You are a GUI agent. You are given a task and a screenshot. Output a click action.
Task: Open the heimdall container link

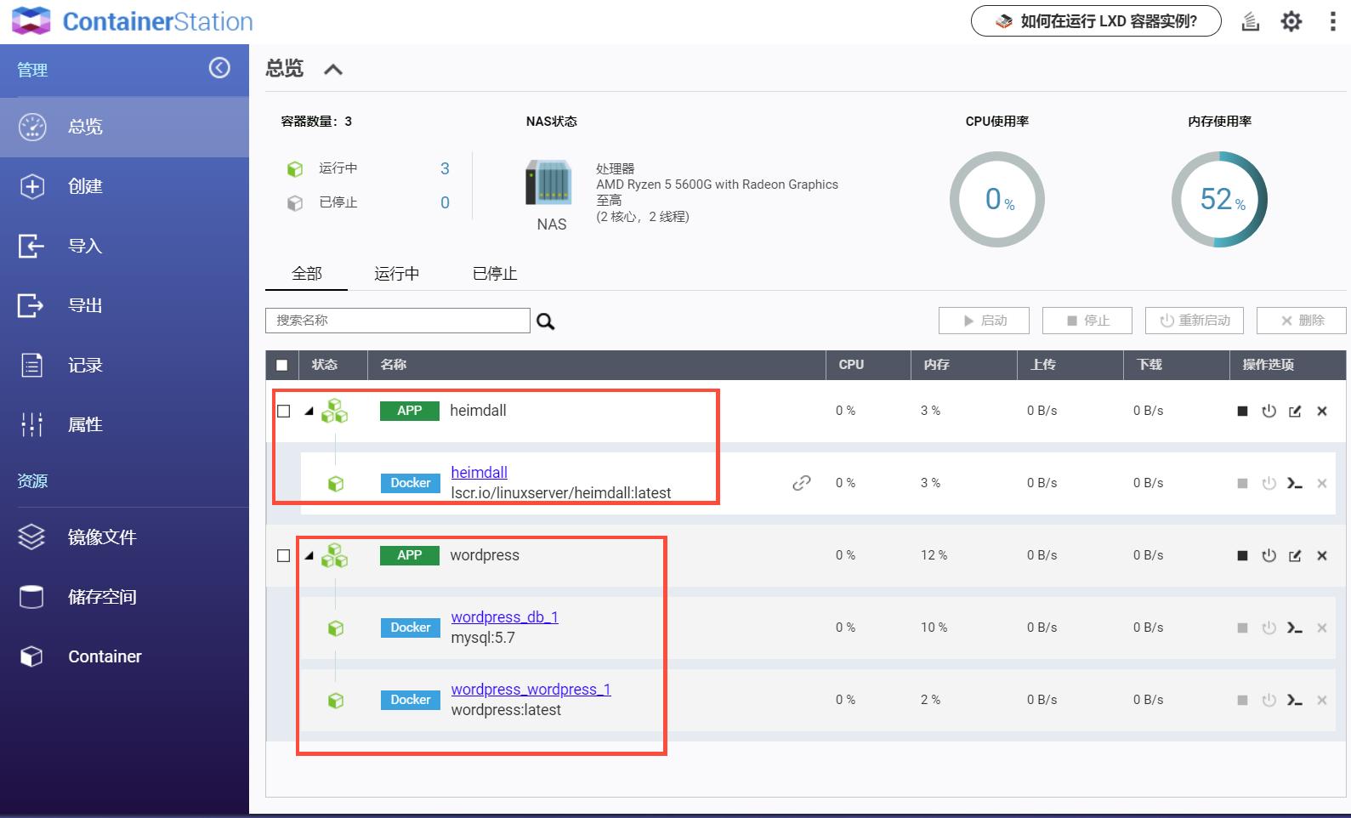pyautogui.click(x=479, y=472)
